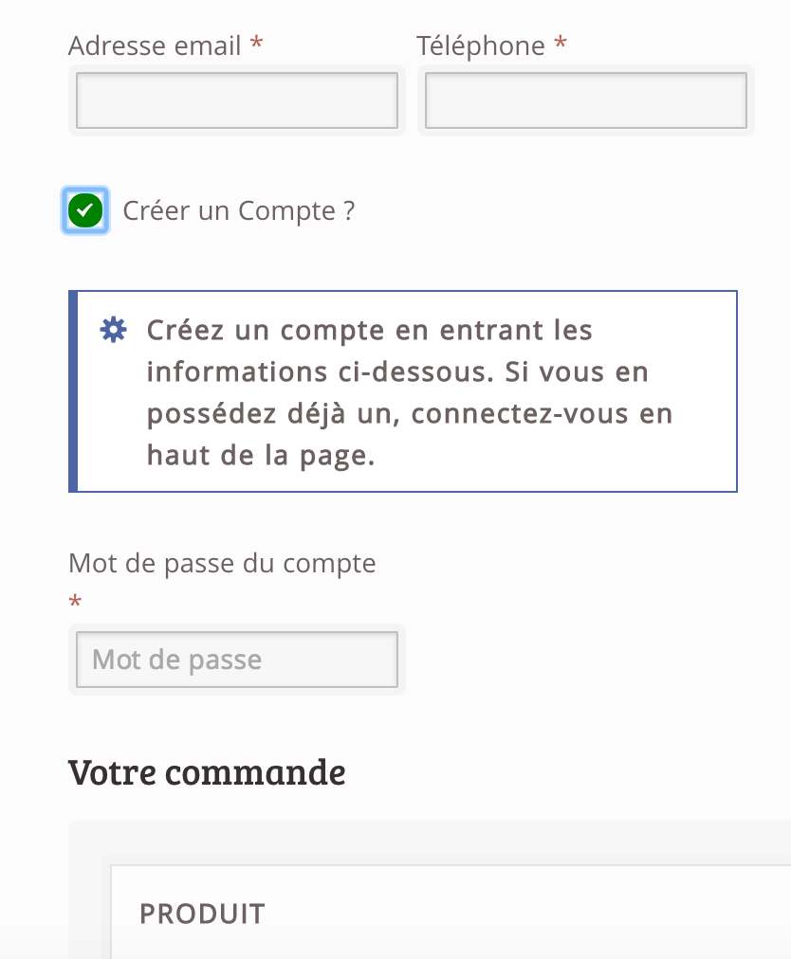The width and height of the screenshot is (791, 959).
Task: Click the order table panel below Votre commande
Action: pyautogui.click(x=430, y=890)
